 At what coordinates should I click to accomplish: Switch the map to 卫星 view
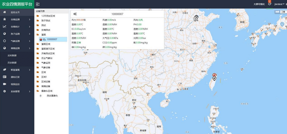(283, 12)
